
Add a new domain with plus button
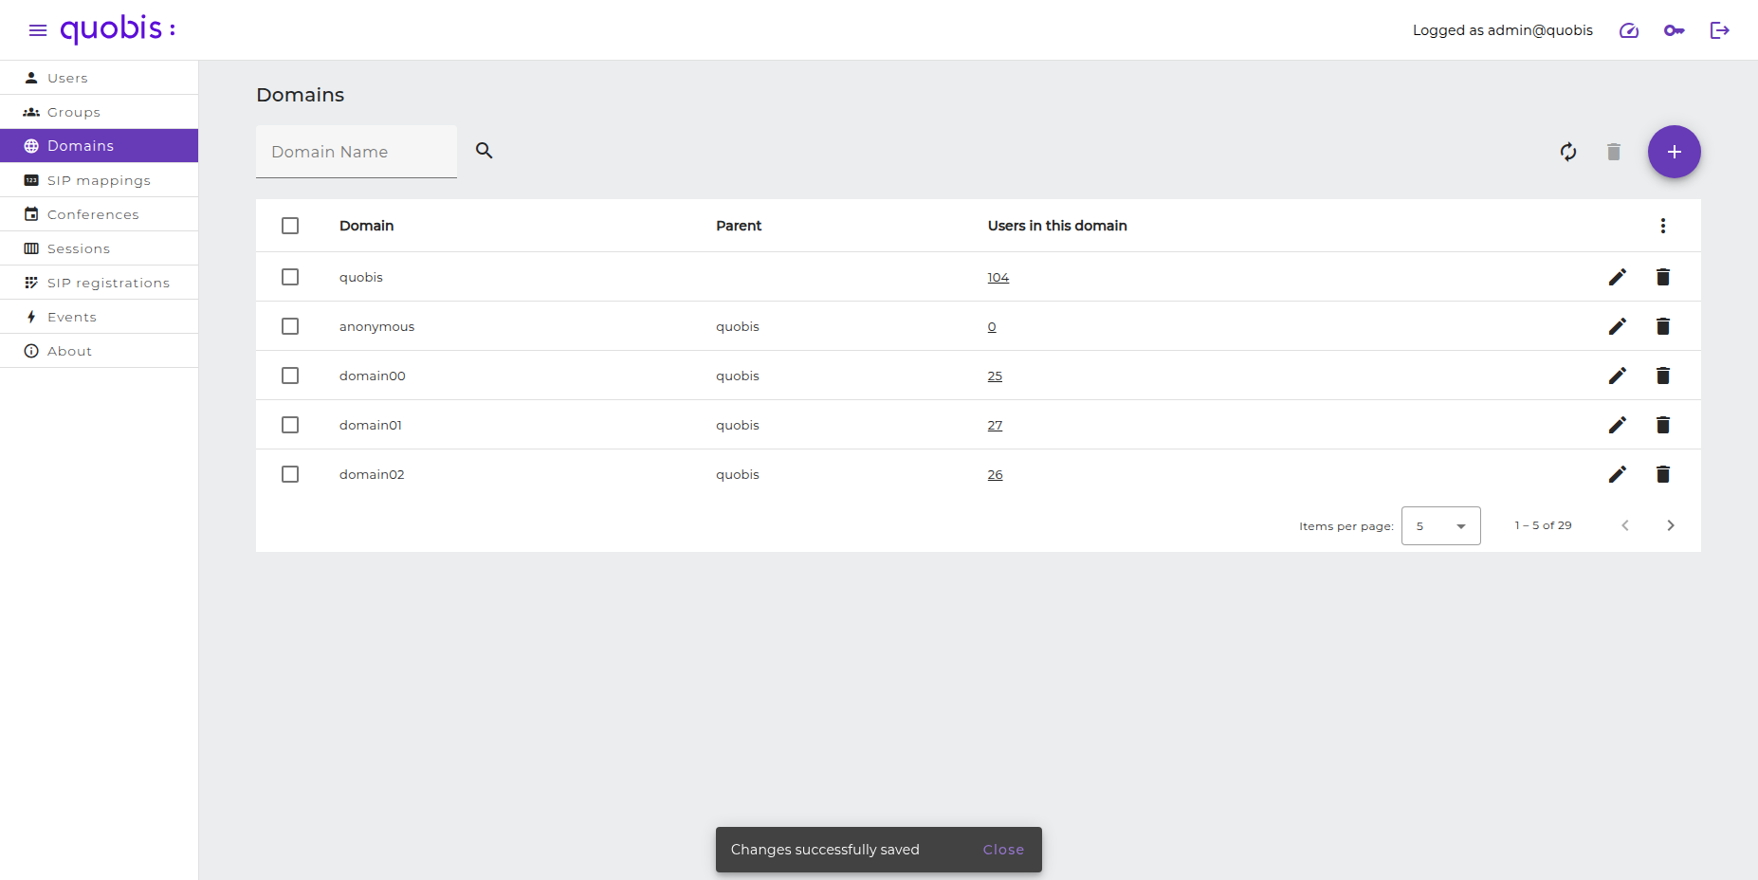[1675, 152]
